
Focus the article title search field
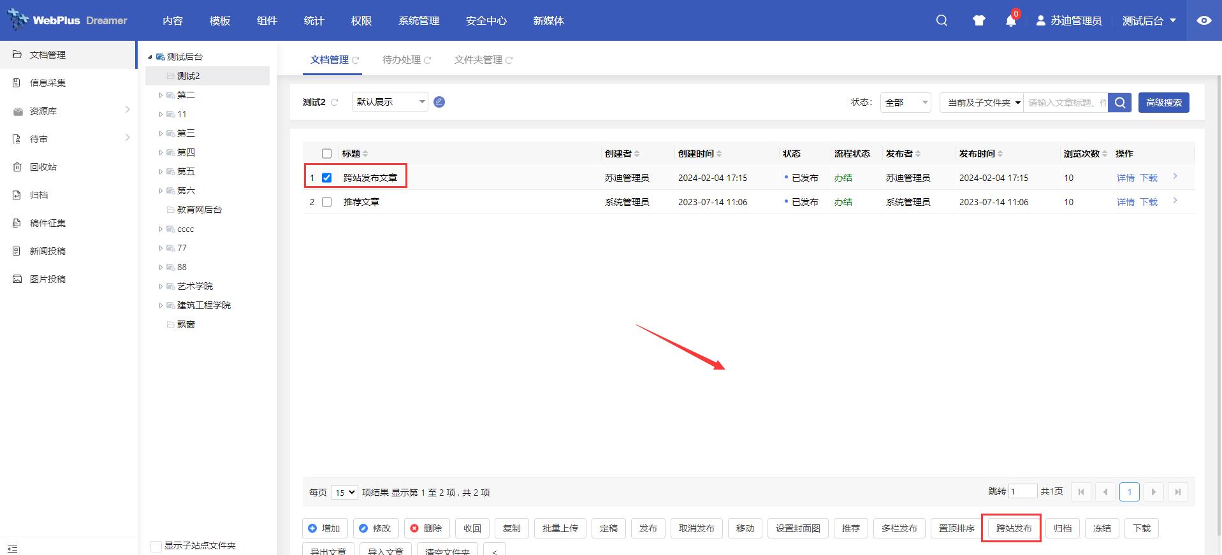[x=1066, y=103]
